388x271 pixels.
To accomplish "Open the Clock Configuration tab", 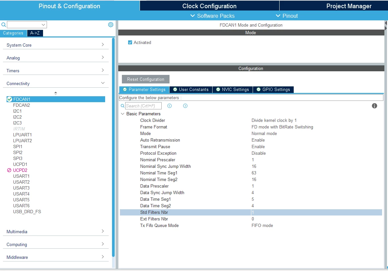I will (209, 6).
